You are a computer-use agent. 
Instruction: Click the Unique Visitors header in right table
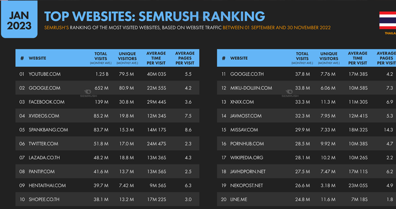[x=329, y=58]
